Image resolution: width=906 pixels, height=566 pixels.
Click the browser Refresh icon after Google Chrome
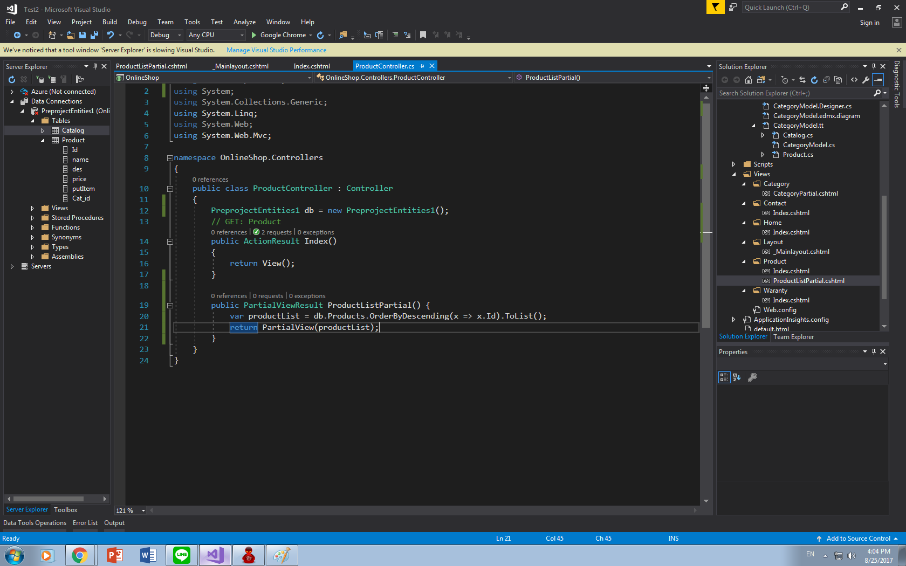point(320,35)
